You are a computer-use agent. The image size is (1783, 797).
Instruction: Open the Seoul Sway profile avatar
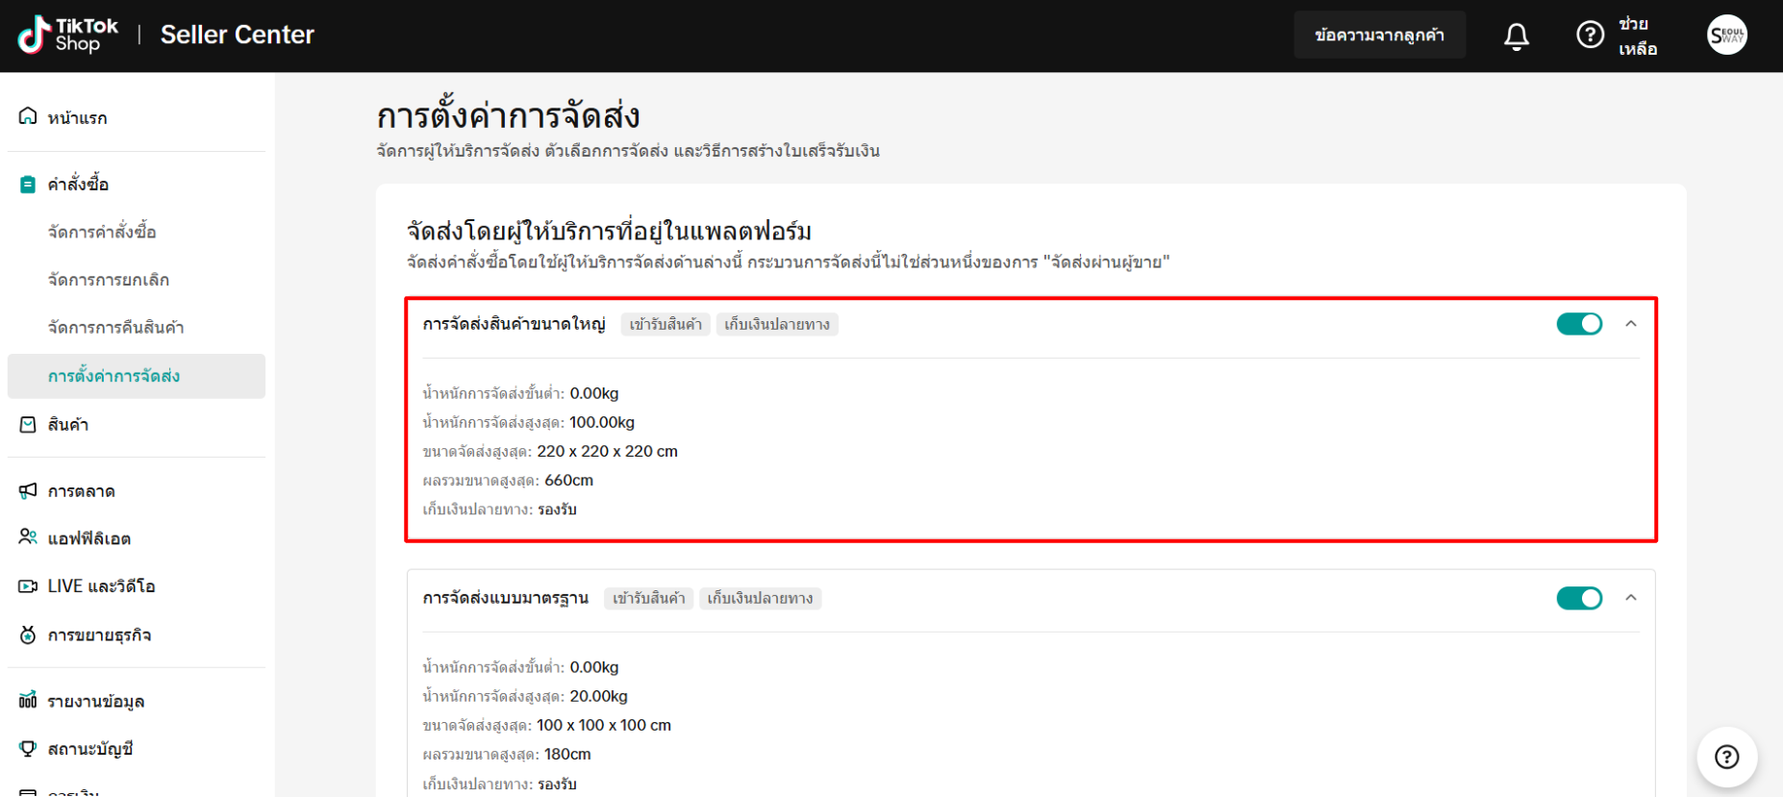coord(1726,36)
